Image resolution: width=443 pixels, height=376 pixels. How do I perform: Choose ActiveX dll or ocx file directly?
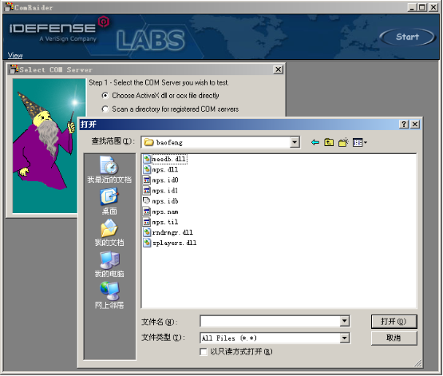(105, 96)
